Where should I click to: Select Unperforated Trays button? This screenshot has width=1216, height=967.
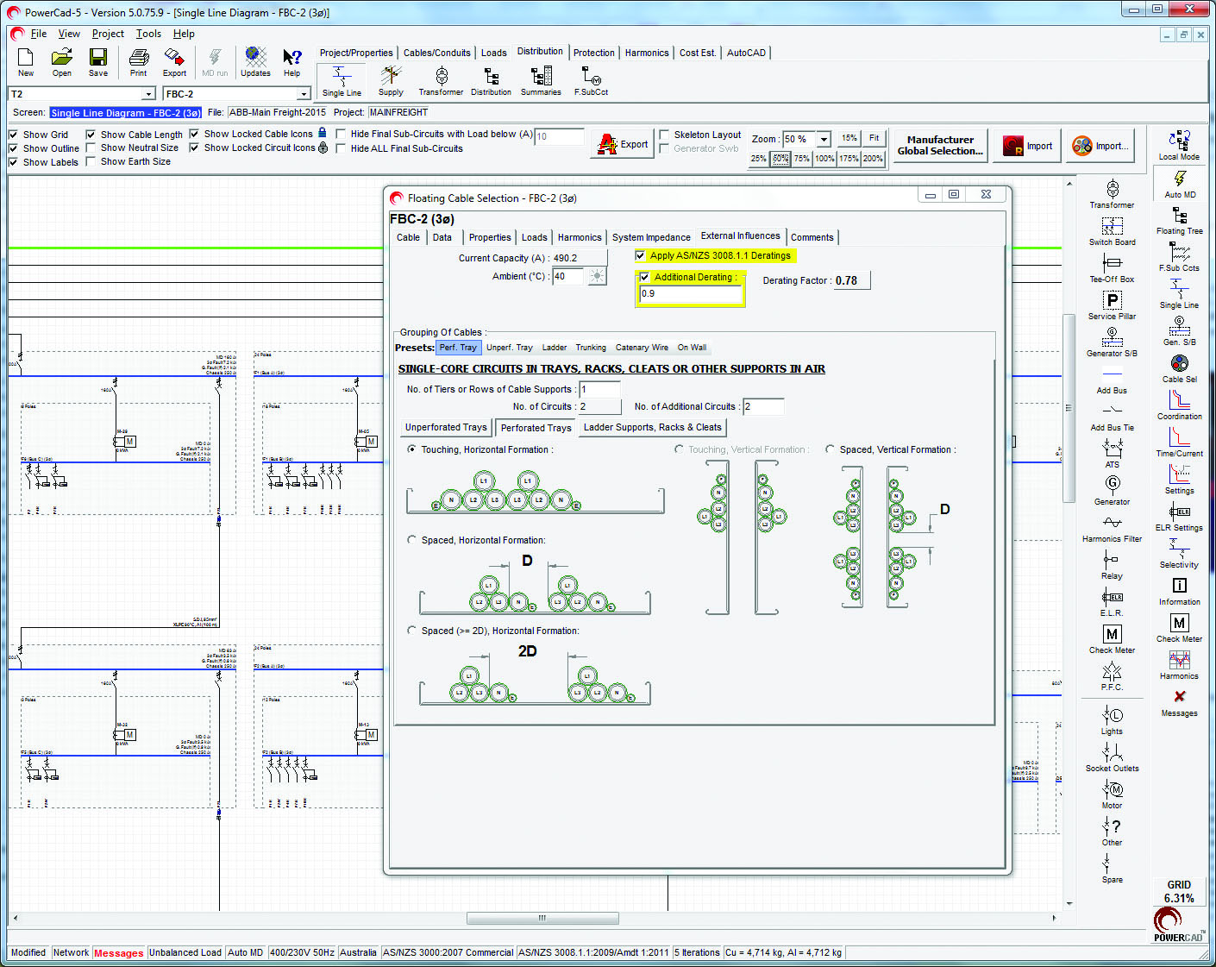(446, 427)
